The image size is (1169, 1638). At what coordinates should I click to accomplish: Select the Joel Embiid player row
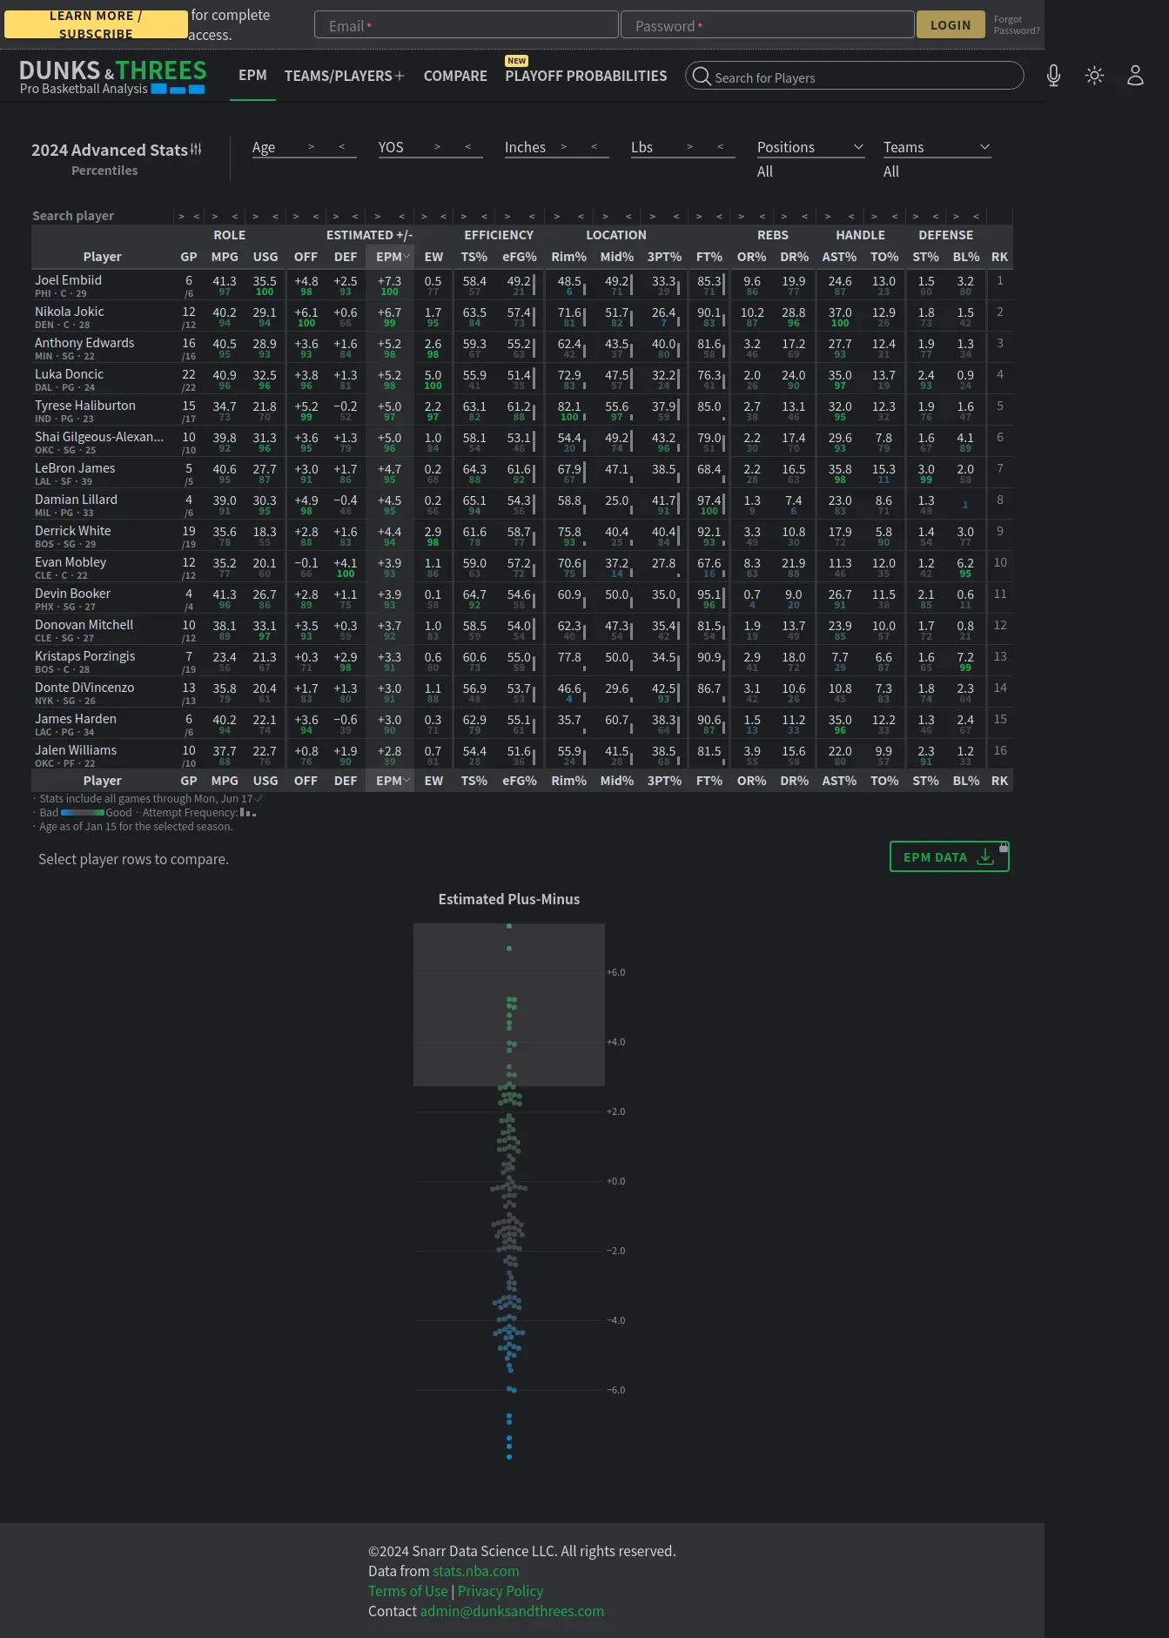69,280
